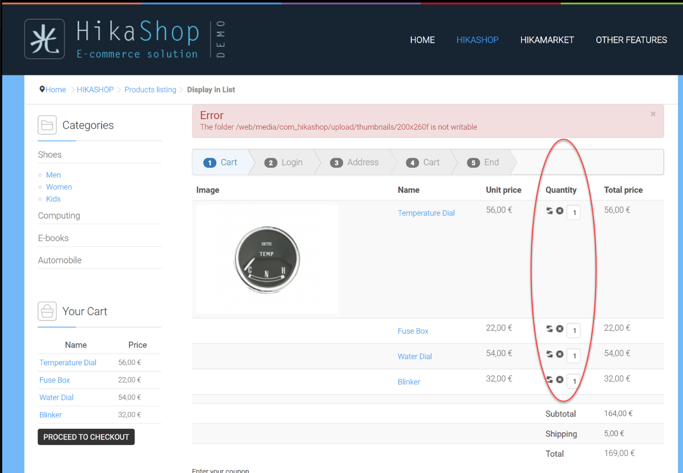The height and width of the screenshot is (473, 683).
Task: Open E-books category in sidebar
Action: [53, 238]
